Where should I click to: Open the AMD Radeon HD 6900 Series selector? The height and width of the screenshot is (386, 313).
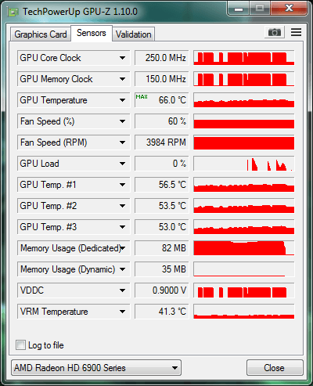point(96,368)
